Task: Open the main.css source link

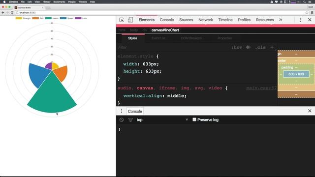Action: click(261, 88)
